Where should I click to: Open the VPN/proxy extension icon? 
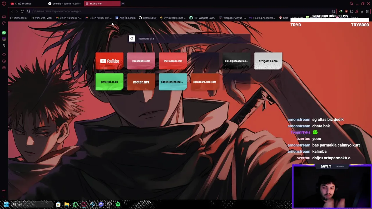(x=341, y=11)
